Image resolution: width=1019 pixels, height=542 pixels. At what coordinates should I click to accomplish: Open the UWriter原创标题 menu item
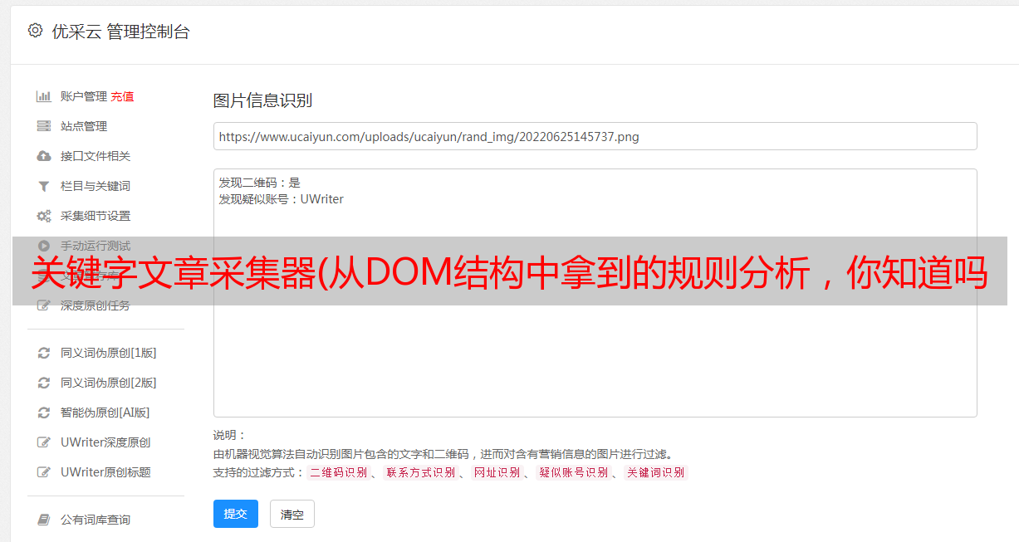coord(106,472)
